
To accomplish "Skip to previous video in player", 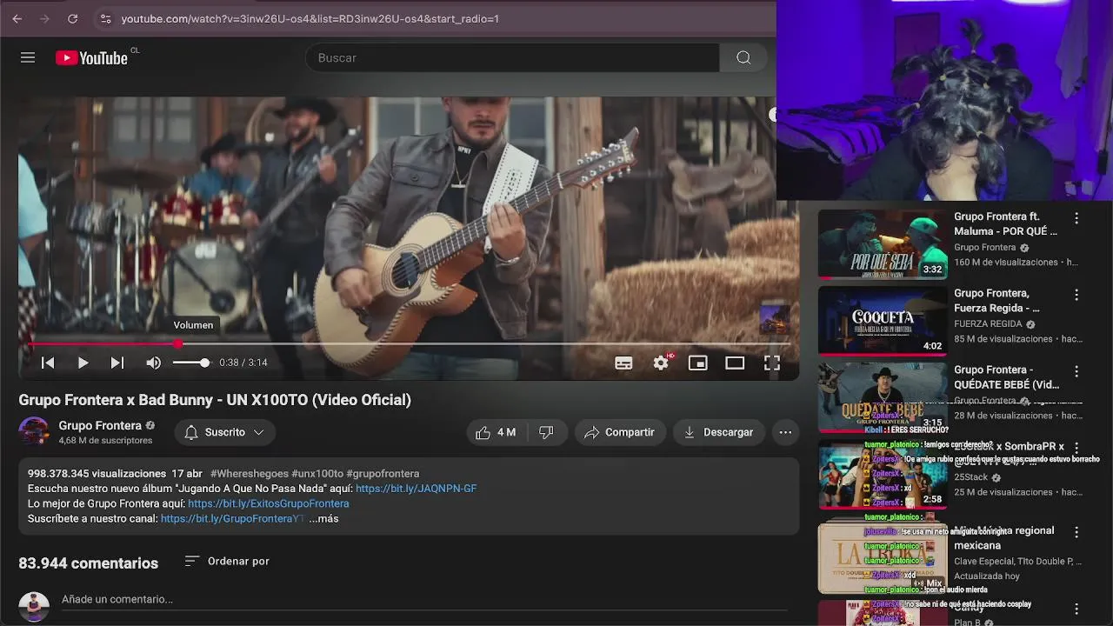I will (x=48, y=363).
